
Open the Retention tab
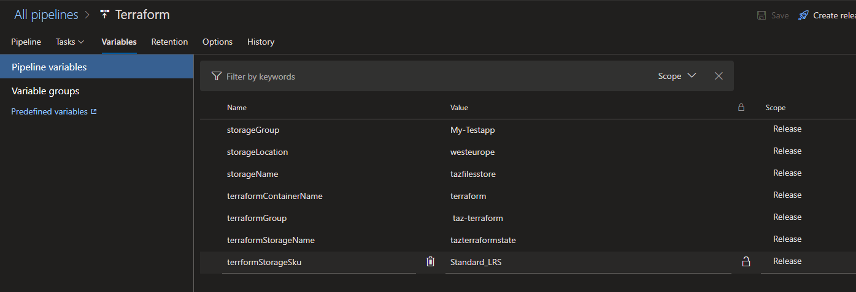click(x=169, y=42)
